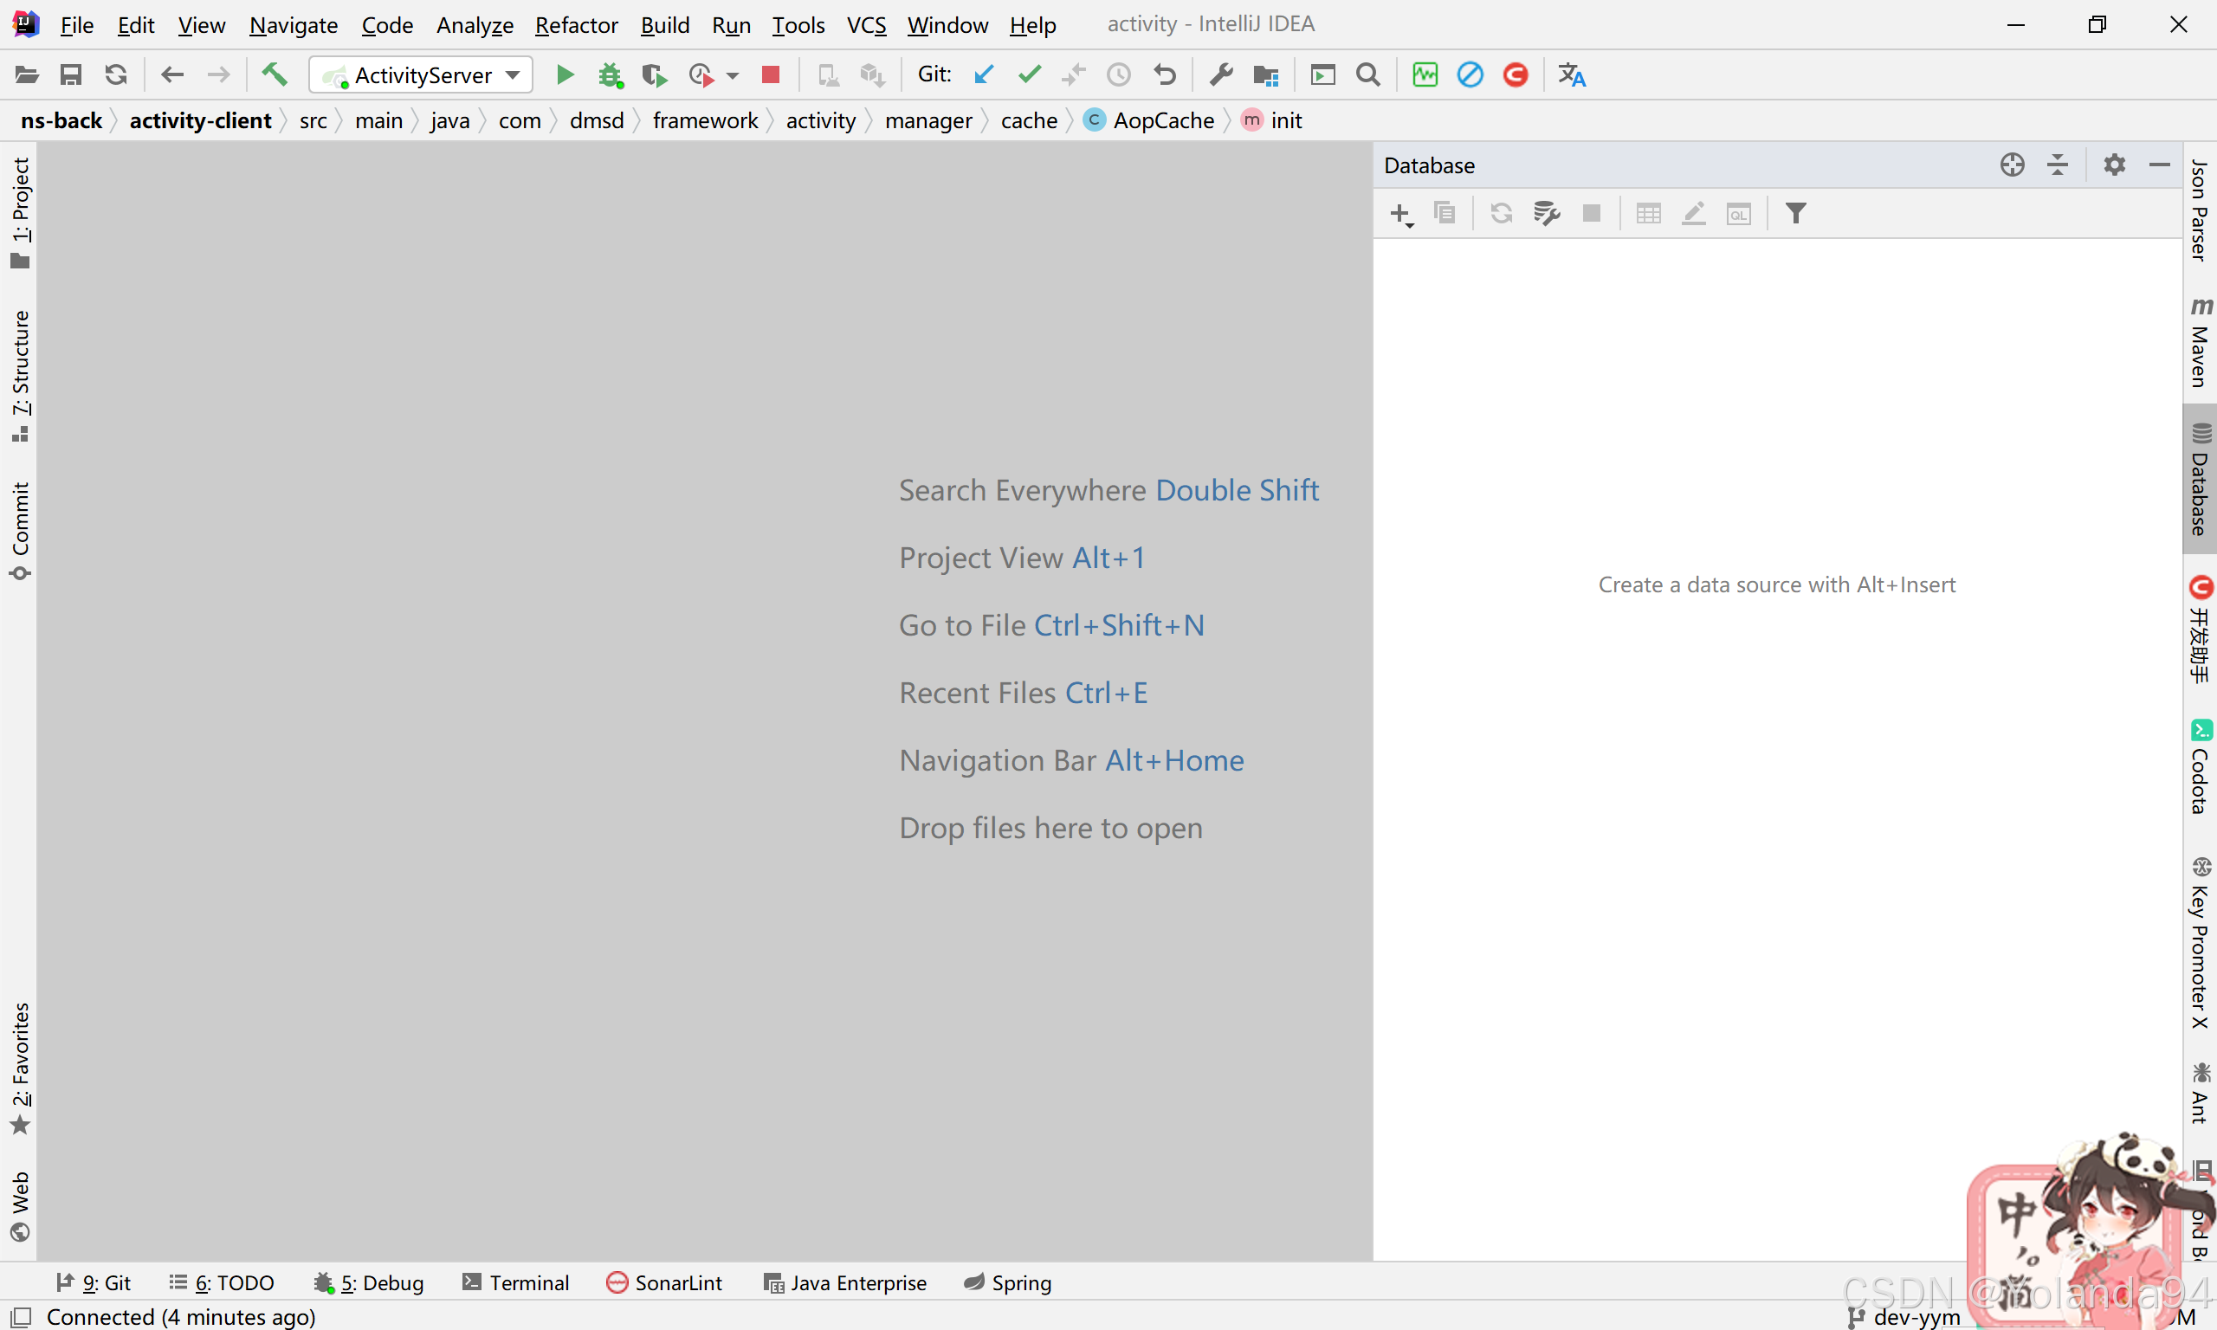Toggle the tool window bars square in the status bar

22,1316
